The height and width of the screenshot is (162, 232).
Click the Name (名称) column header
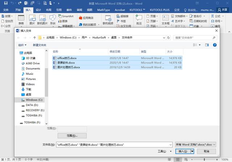coord(55,52)
